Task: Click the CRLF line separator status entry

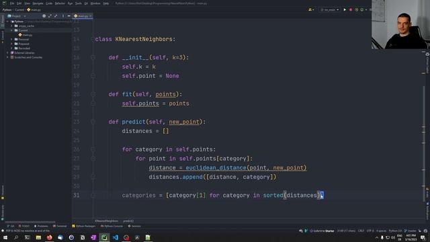Action: [361, 231]
